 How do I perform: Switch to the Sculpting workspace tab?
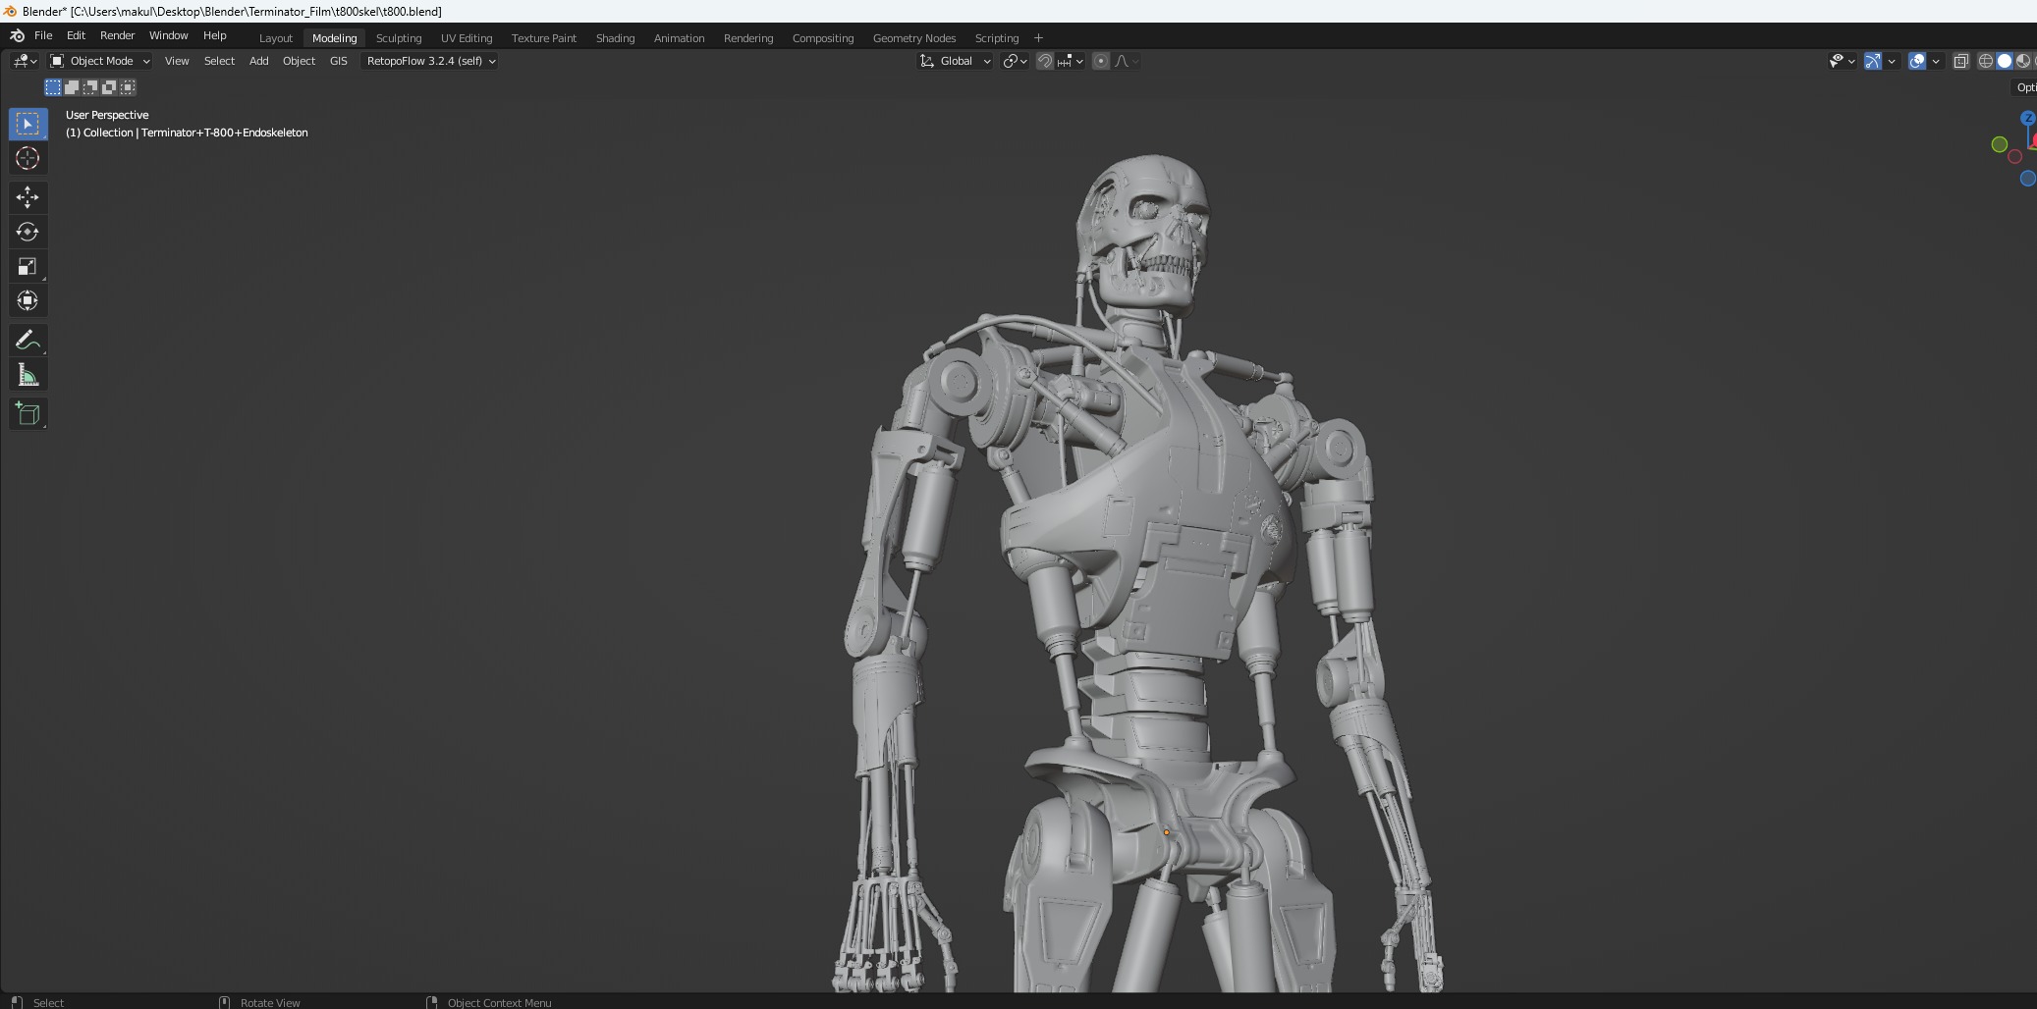(399, 38)
